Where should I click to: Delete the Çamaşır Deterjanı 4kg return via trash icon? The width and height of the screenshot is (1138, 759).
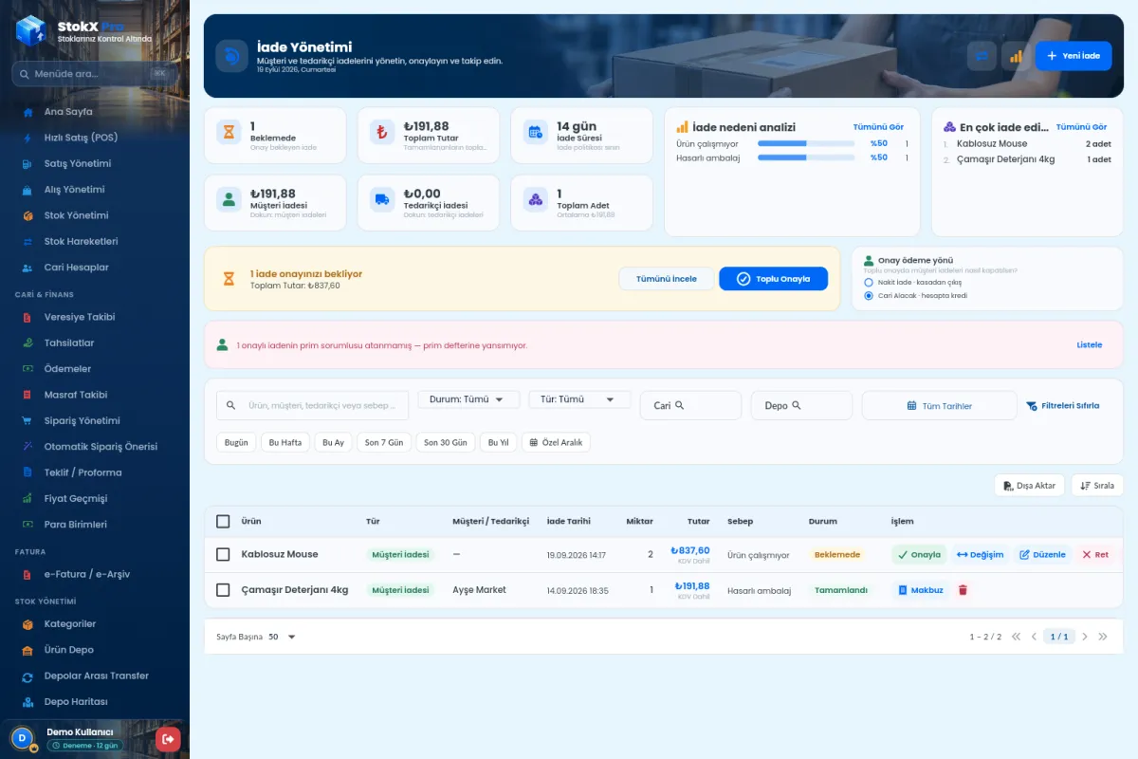(963, 590)
